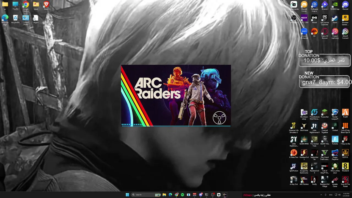The width and height of the screenshot is (352, 198).
Task: Open the Microsoft Edge desktop shortcut
Action: coord(5,20)
